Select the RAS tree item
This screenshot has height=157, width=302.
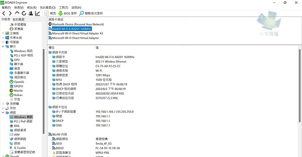[x=15, y=126]
